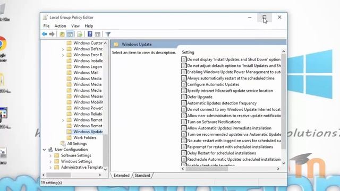This screenshot has height=191, width=340.
Task: Click tree pane vertical scrollbar down arrow
Action: [105, 169]
